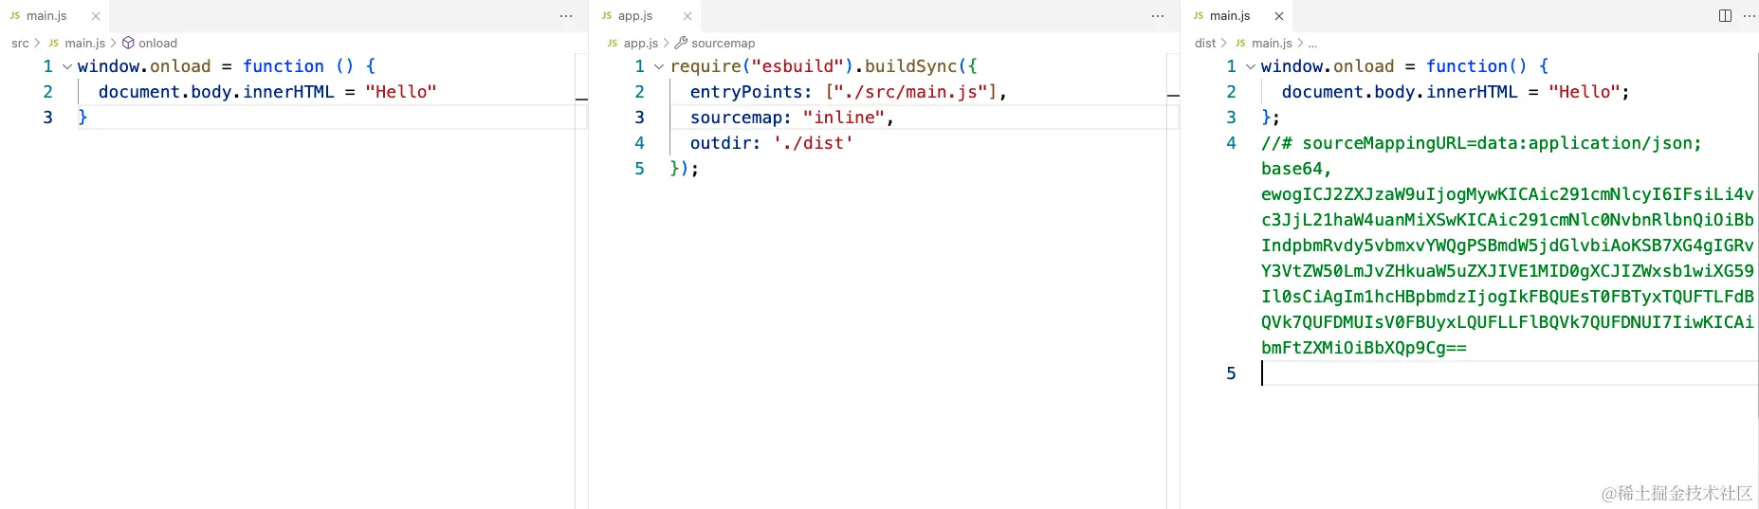
Task: Click the JS file icon on app.js tab
Action: [x=607, y=16]
